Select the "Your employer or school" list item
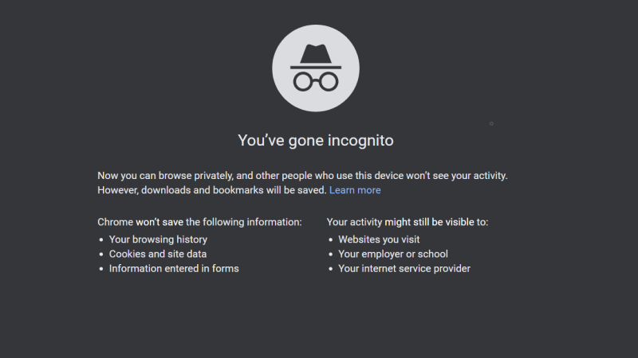The image size is (638, 358). click(393, 254)
